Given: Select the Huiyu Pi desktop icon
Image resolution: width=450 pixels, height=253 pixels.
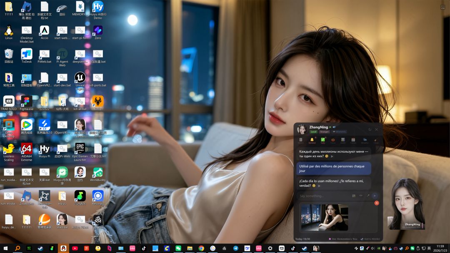Looking at the screenshot, I should 45,150.
